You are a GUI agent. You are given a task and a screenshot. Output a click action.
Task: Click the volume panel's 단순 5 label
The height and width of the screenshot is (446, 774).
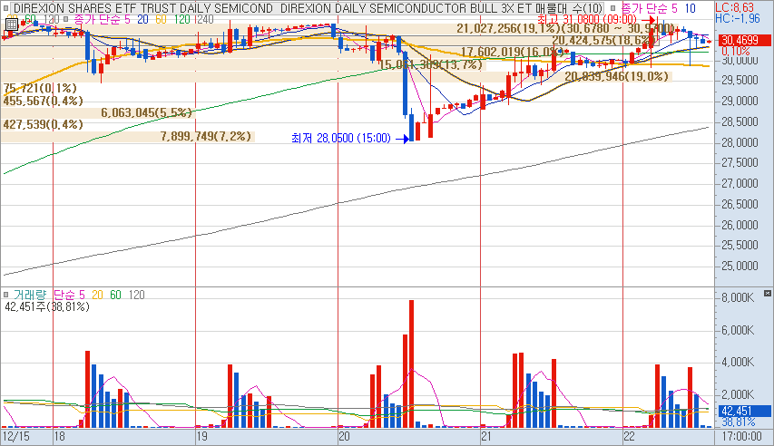click(x=69, y=295)
